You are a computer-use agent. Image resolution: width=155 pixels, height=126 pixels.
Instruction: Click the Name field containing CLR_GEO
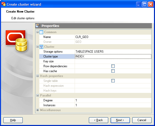[113, 37]
